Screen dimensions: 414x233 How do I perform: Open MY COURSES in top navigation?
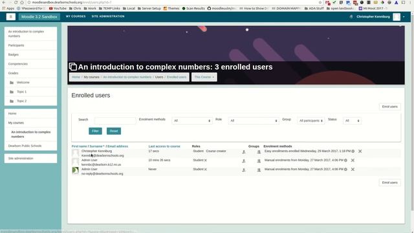[76, 16]
